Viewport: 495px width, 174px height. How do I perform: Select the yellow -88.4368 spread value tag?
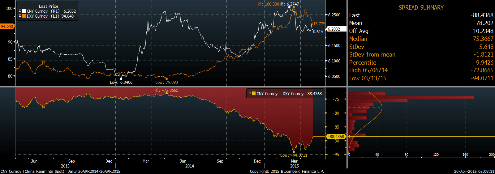coord(336,136)
